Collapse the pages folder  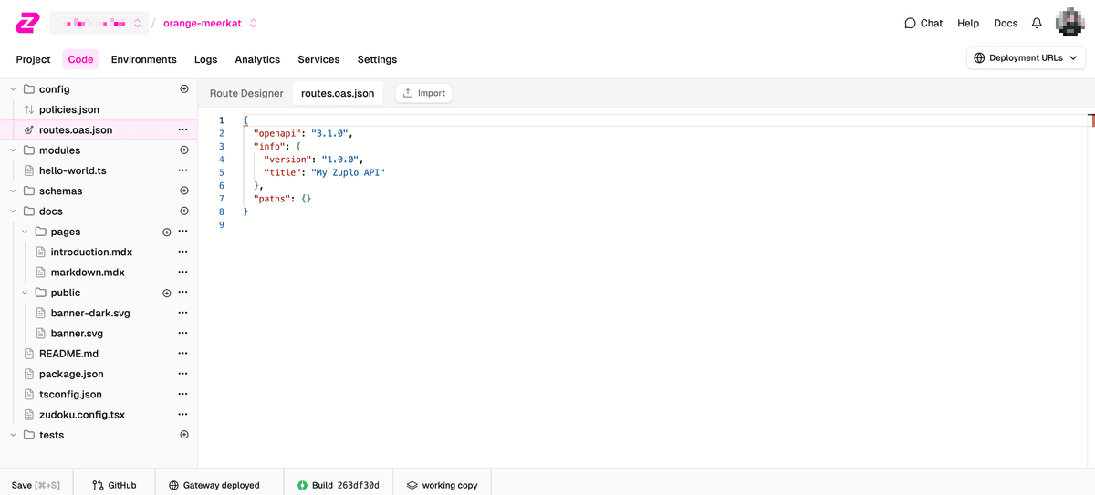pos(25,232)
